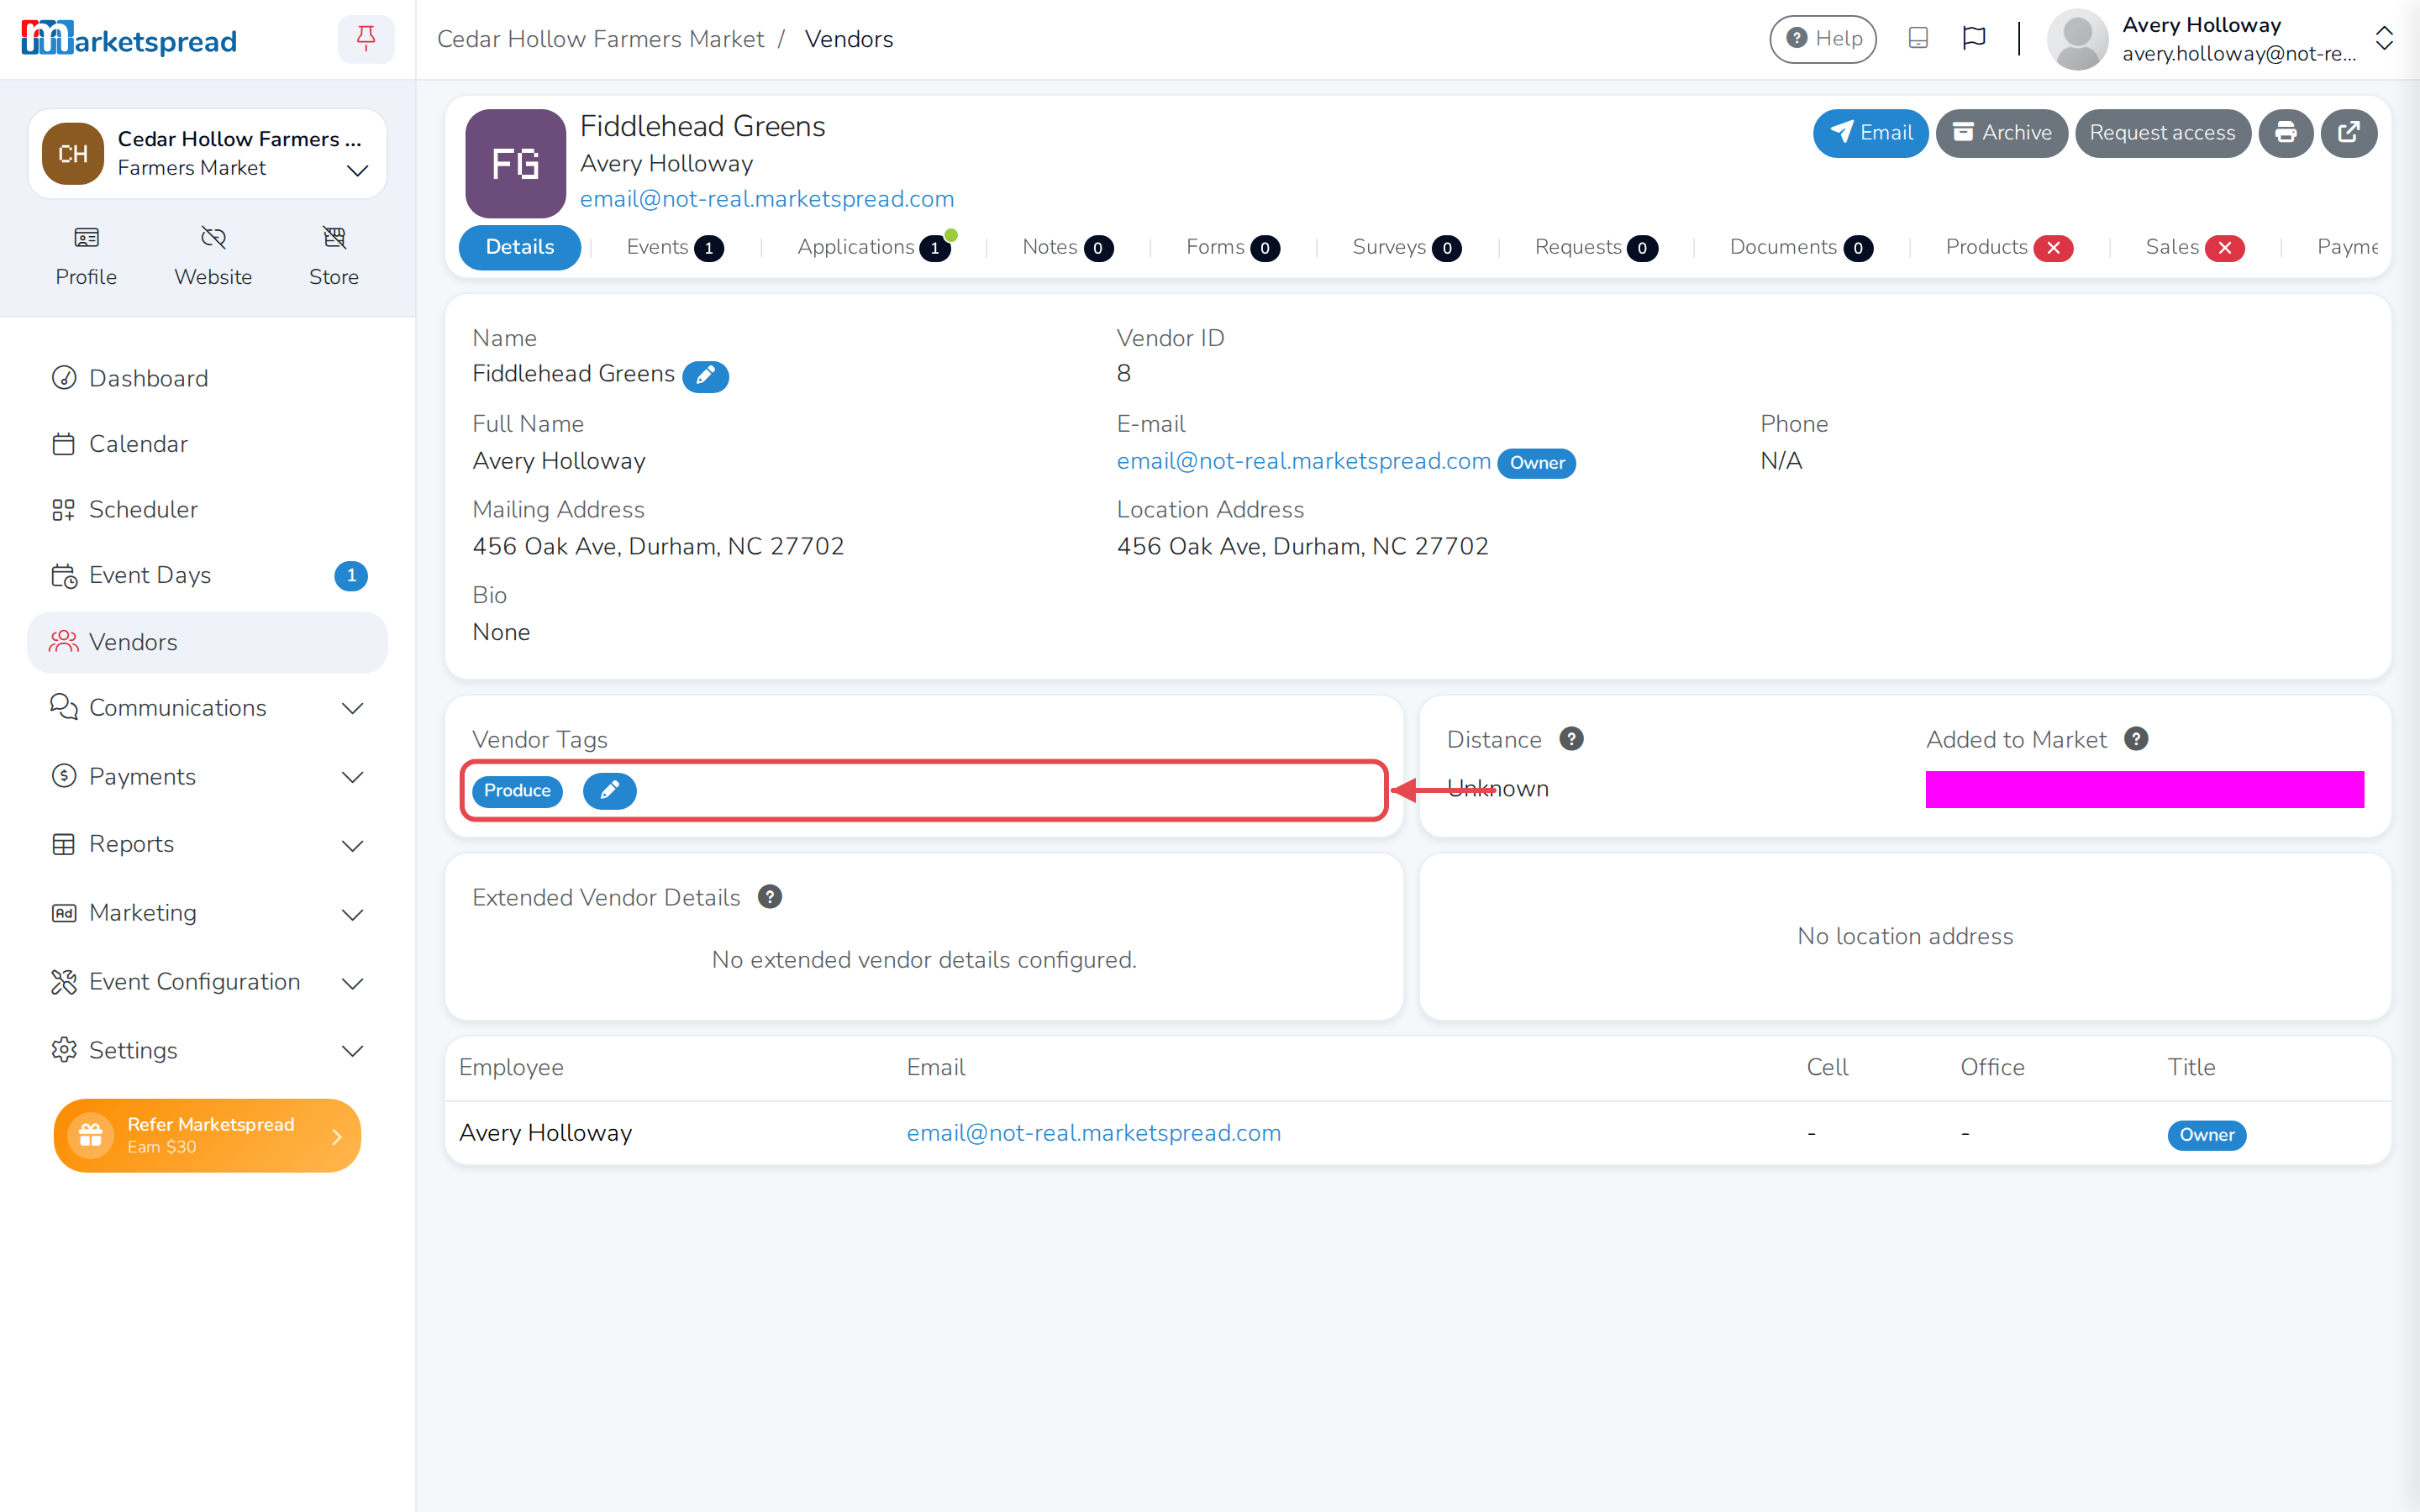Click the pin sidebar icon

(366, 39)
